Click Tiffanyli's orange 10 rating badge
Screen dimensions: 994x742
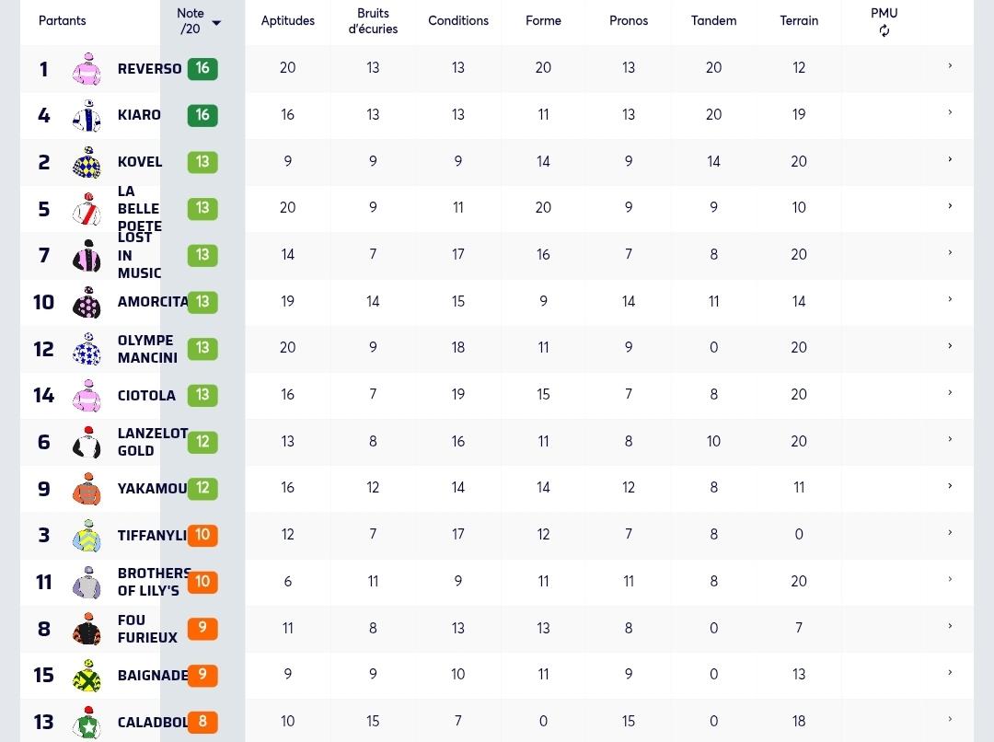click(x=202, y=535)
